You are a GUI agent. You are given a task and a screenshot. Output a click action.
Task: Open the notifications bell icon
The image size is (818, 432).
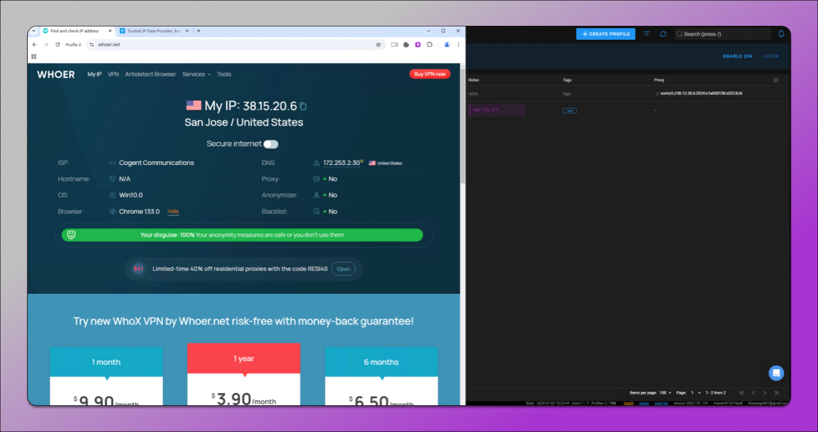(x=781, y=34)
